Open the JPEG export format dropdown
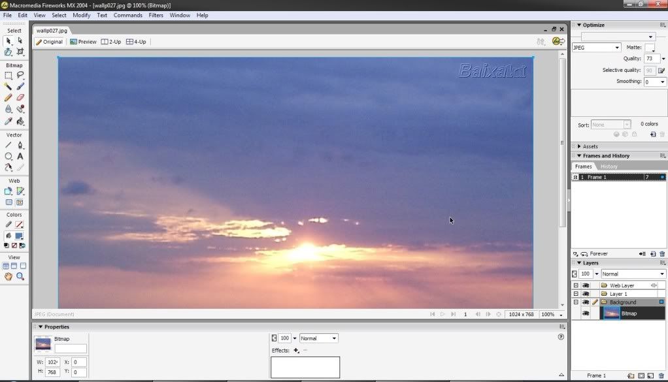 596,48
